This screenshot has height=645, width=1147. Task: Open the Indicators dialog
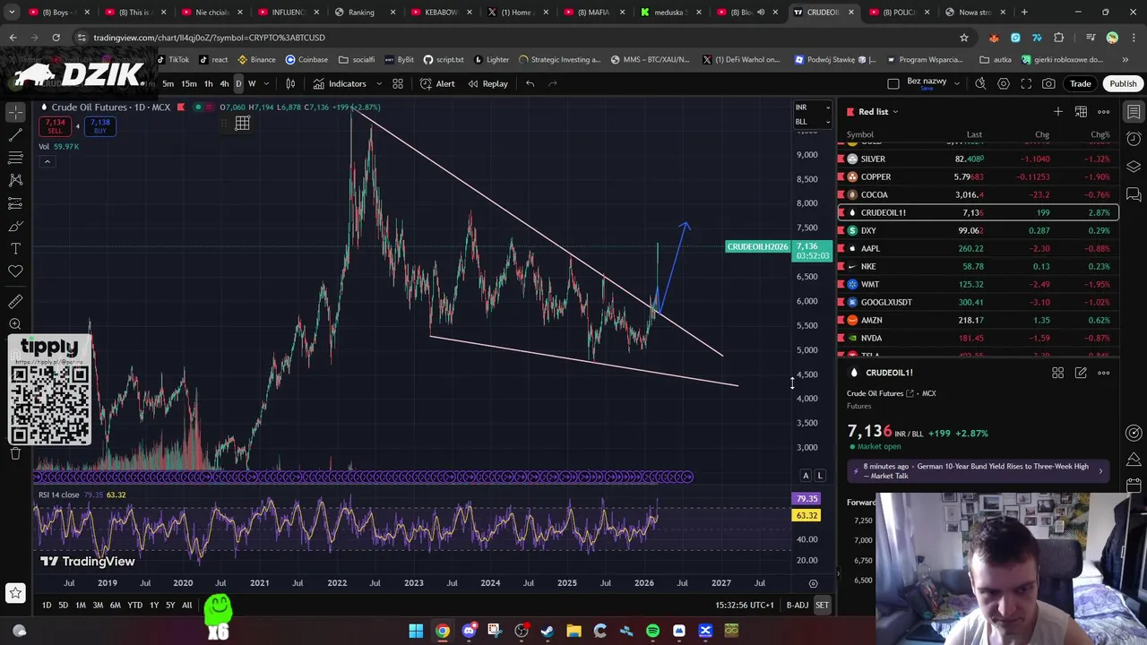pos(340,83)
